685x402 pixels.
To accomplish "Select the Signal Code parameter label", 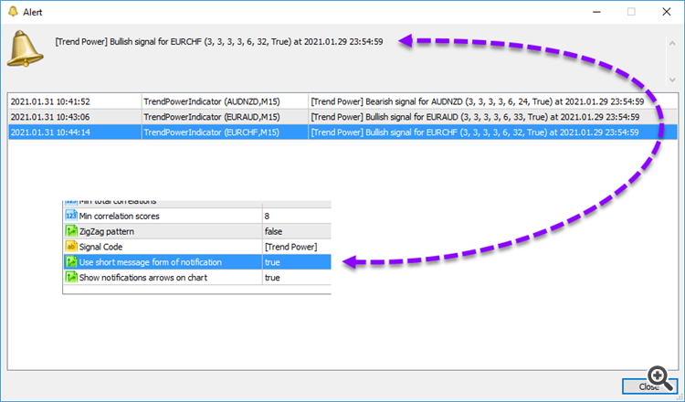I will tap(100, 247).
